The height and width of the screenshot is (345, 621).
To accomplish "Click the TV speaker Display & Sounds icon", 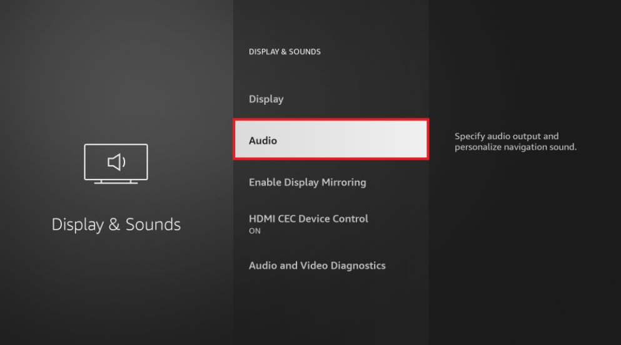I will (116, 163).
